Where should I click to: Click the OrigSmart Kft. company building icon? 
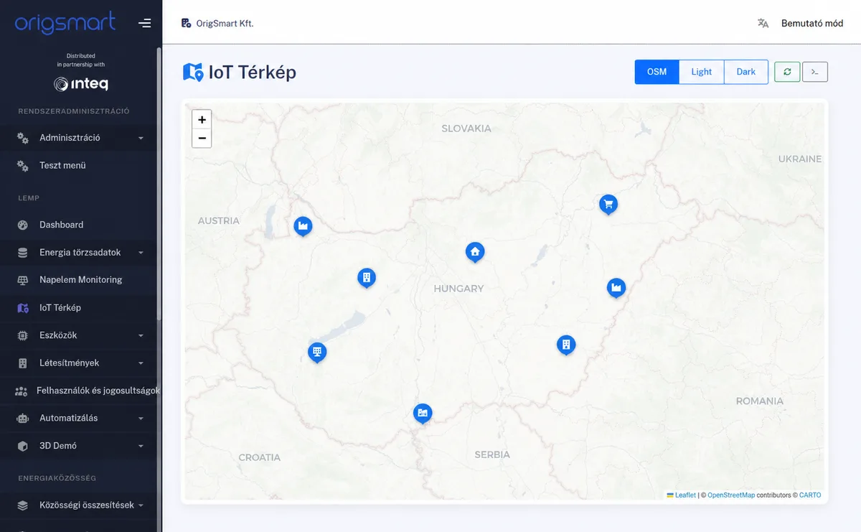click(x=187, y=23)
